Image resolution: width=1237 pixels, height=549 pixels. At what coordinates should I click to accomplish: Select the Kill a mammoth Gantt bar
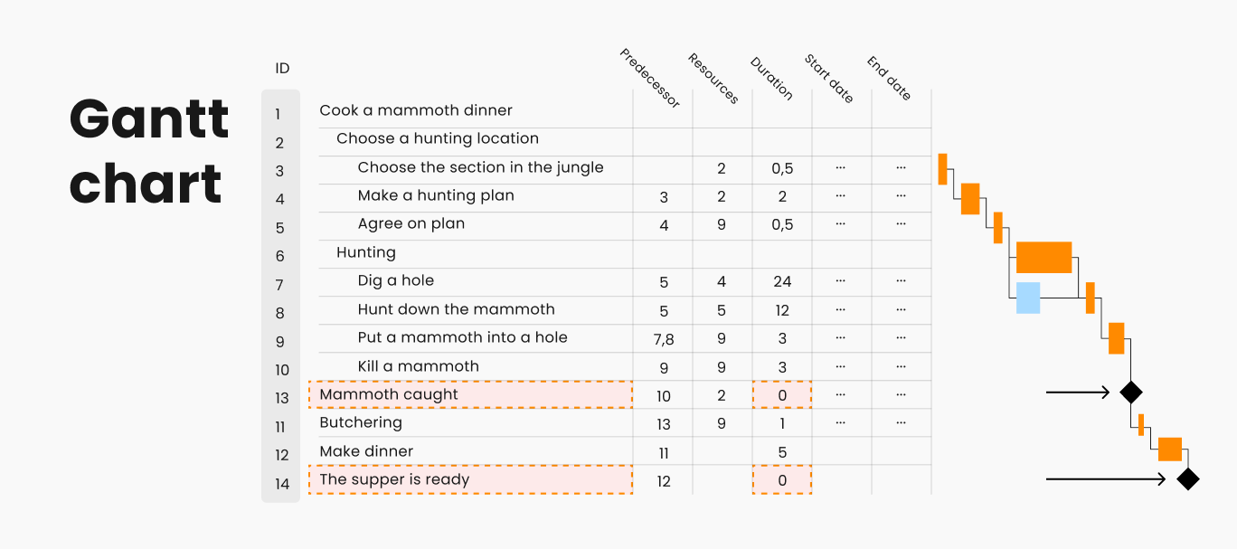1117,338
